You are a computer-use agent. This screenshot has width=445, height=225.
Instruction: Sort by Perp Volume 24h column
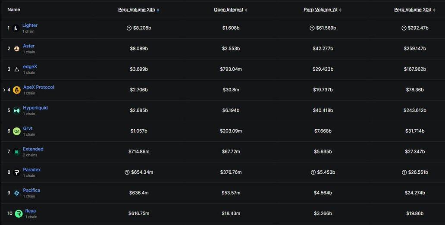(138, 9)
